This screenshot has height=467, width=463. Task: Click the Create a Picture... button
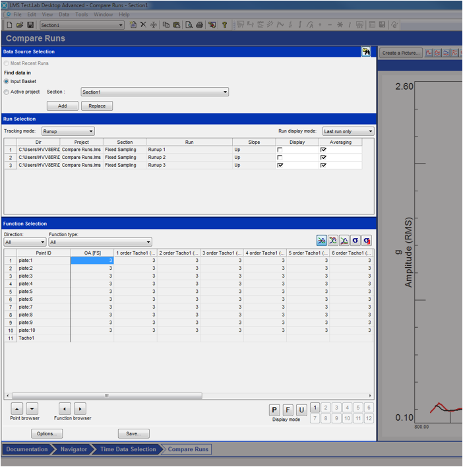pyautogui.click(x=401, y=53)
